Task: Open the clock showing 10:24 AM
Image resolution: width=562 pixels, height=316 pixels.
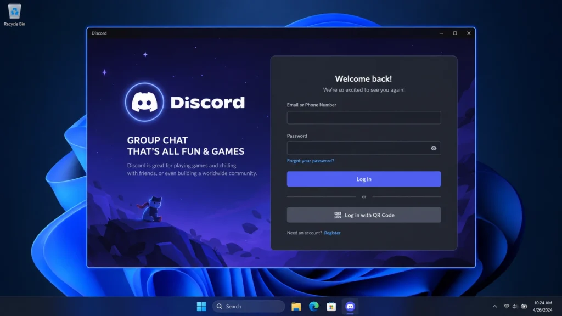Action: [543, 306]
